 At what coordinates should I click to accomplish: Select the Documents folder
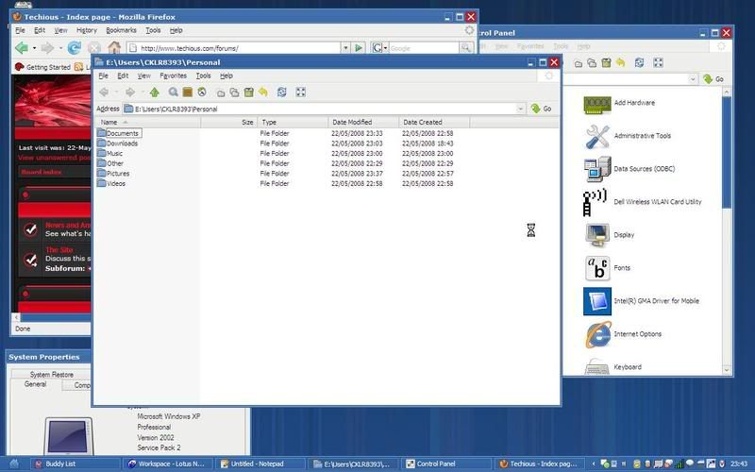[x=119, y=133]
